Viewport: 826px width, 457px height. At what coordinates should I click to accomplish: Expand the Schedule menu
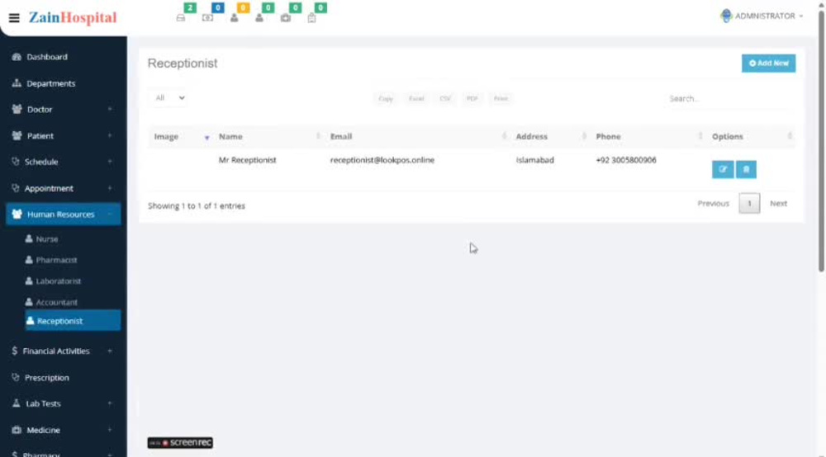64,162
